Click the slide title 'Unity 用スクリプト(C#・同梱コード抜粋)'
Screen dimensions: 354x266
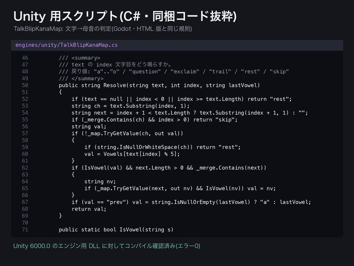click(x=125, y=16)
